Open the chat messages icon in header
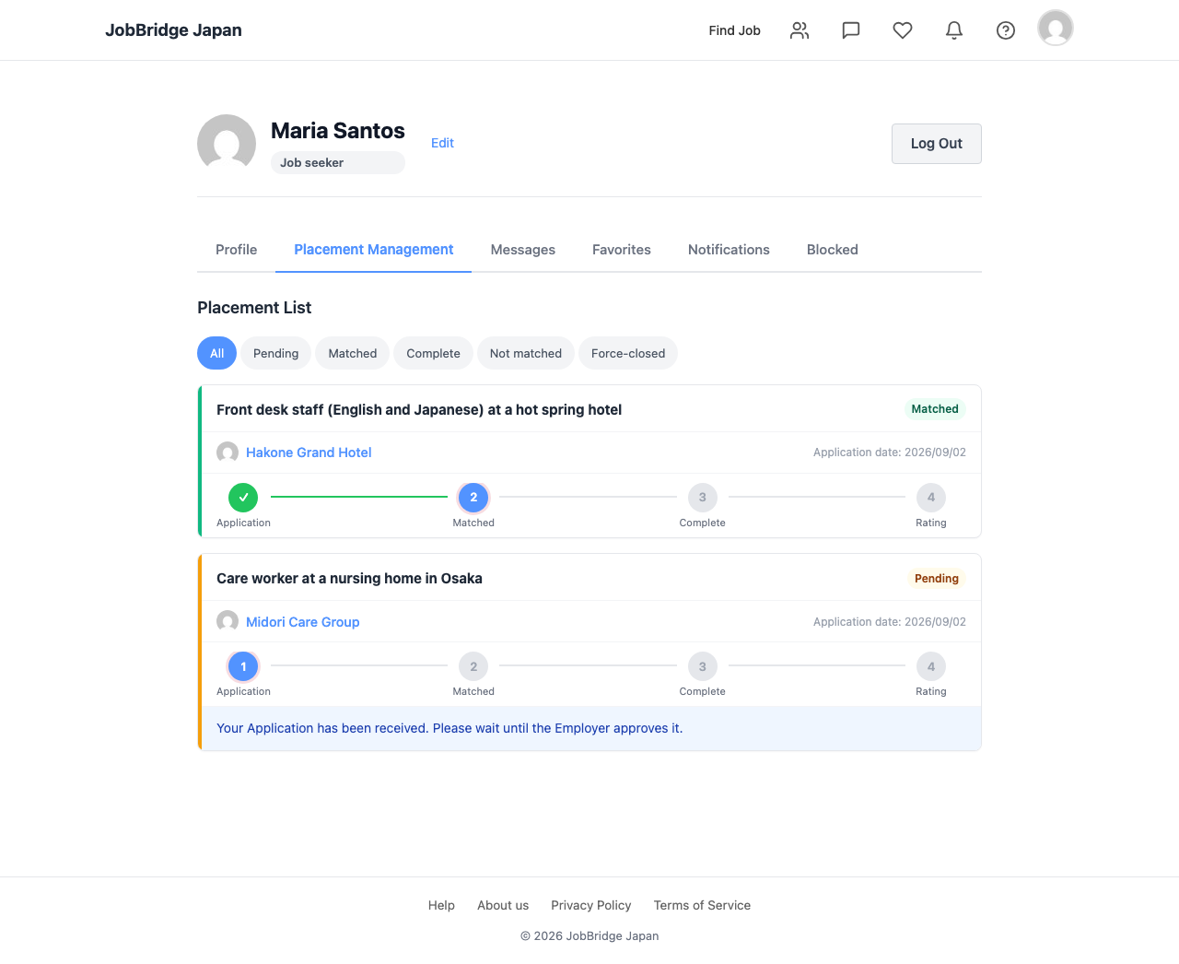 click(x=851, y=30)
